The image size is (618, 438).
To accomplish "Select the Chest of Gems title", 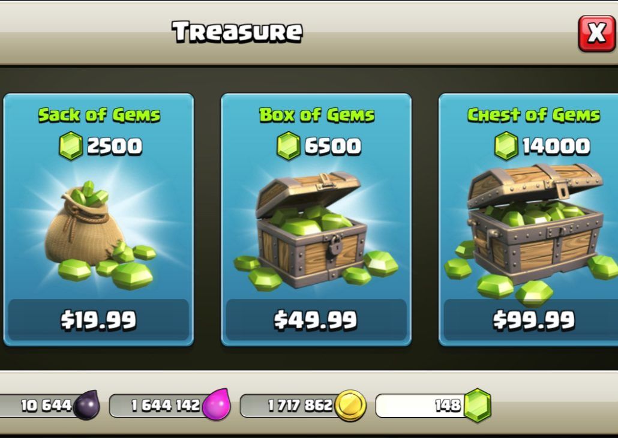I will pos(533,115).
